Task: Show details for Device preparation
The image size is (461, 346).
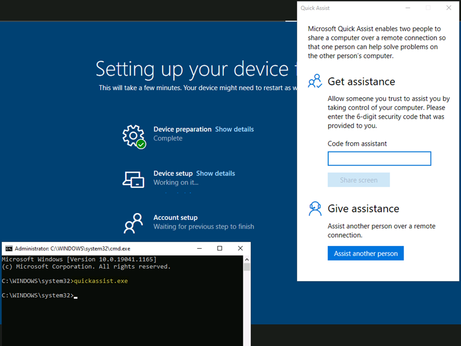Action: [x=235, y=129]
